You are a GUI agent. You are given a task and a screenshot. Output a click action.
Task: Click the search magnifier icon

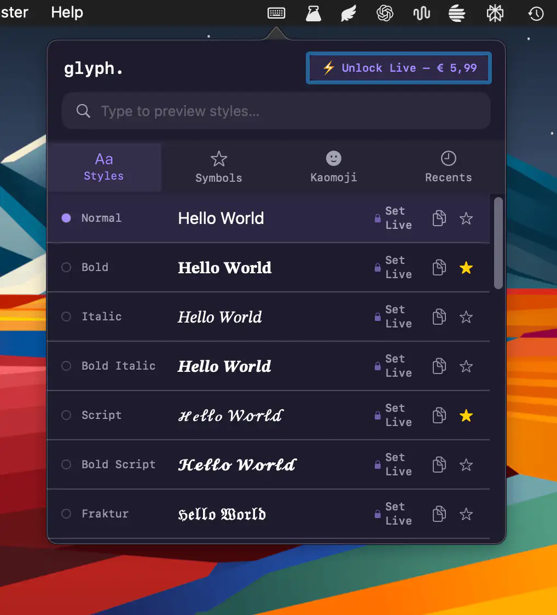pyautogui.click(x=83, y=111)
